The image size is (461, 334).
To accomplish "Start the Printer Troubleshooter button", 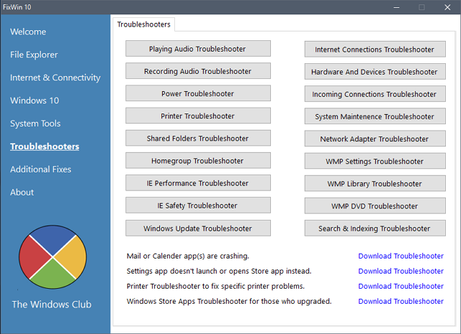I will pyautogui.click(x=198, y=116).
